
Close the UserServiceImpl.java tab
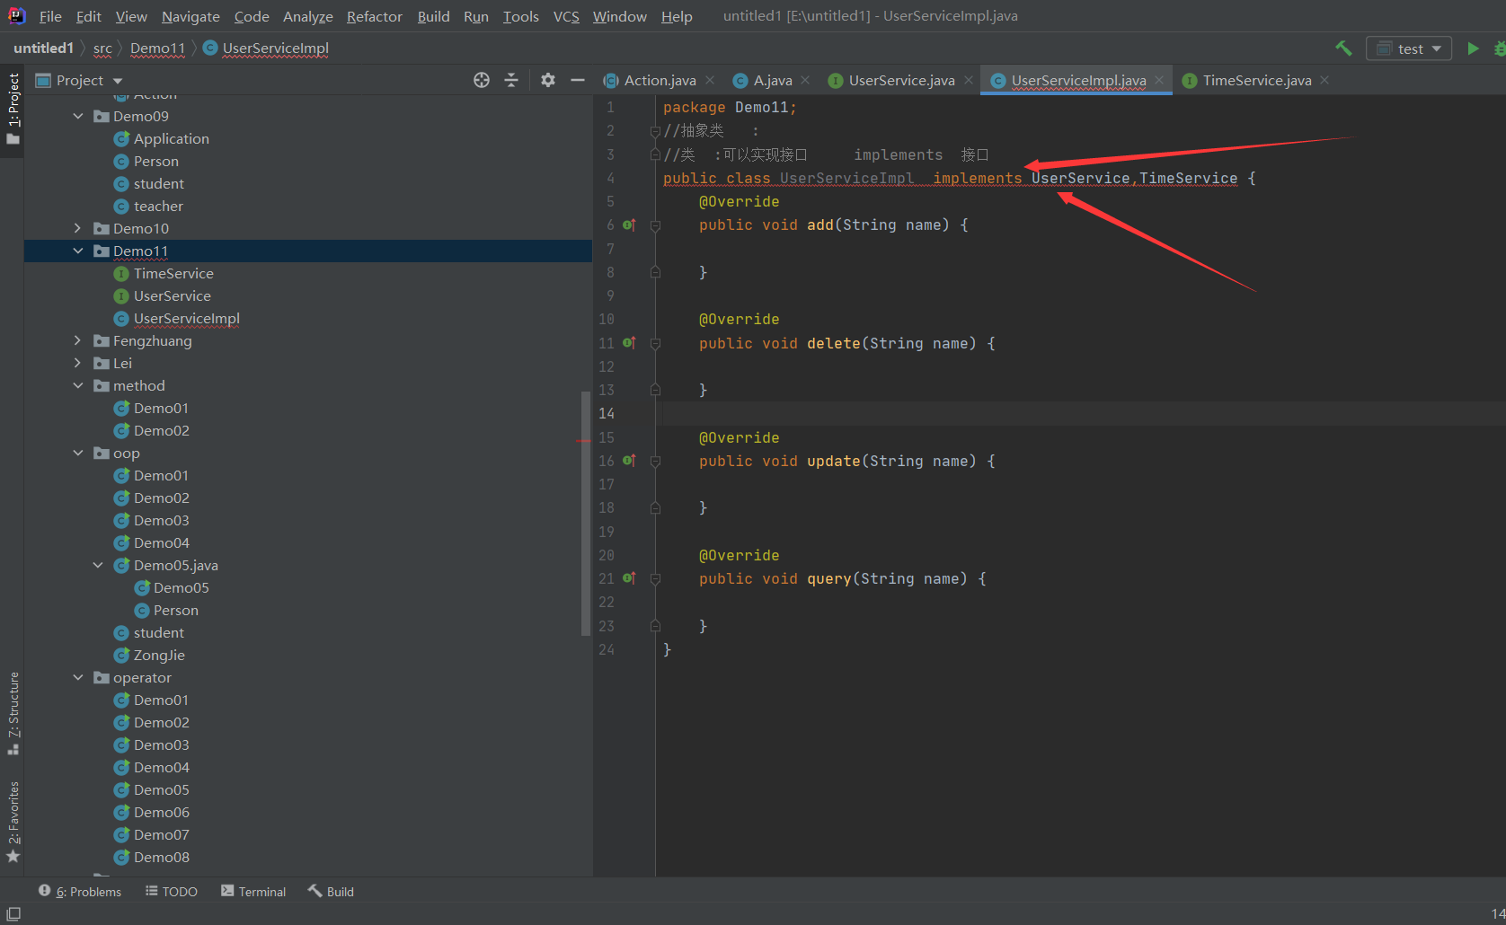point(1159,80)
